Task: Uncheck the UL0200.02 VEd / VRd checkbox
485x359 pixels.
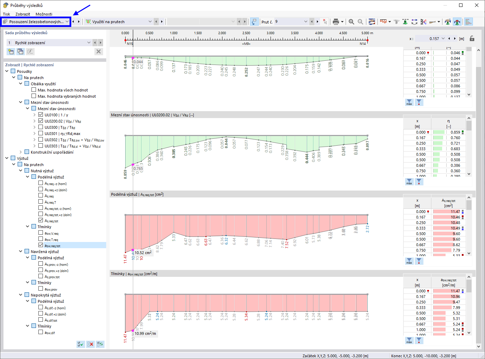Action: (x=41, y=121)
